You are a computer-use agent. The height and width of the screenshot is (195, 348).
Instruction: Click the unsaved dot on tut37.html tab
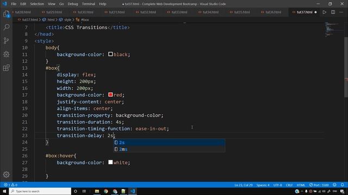click(315, 12)
